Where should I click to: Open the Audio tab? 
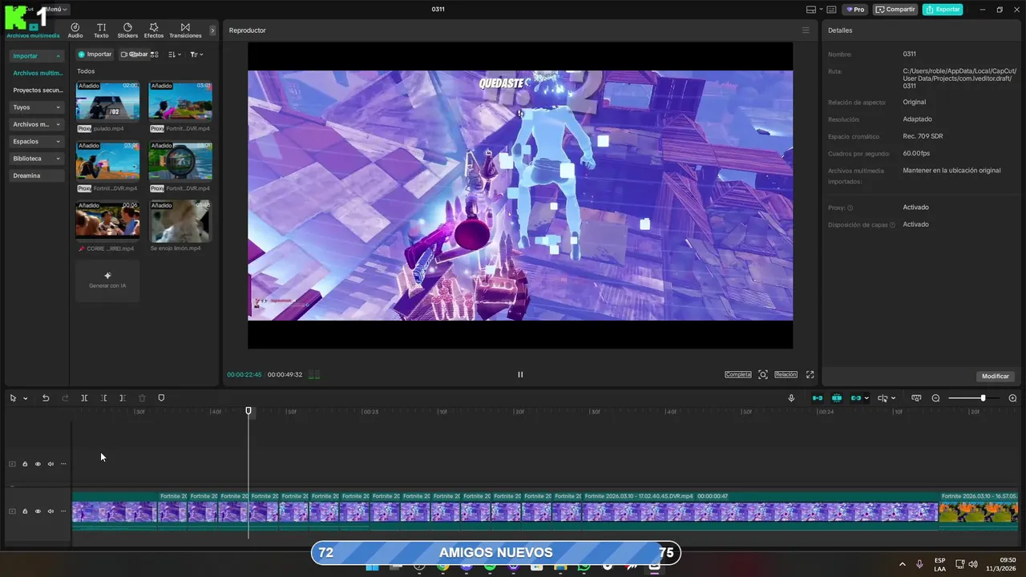click(75, 30)
